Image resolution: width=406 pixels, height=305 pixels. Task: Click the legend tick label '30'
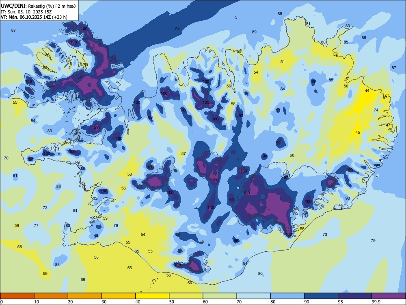(x=104, y=302)
